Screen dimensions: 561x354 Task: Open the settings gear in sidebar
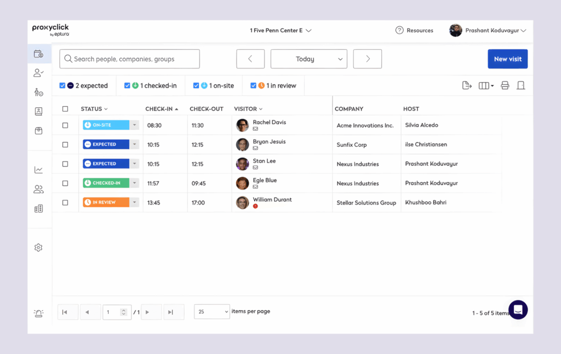(38, 248)
